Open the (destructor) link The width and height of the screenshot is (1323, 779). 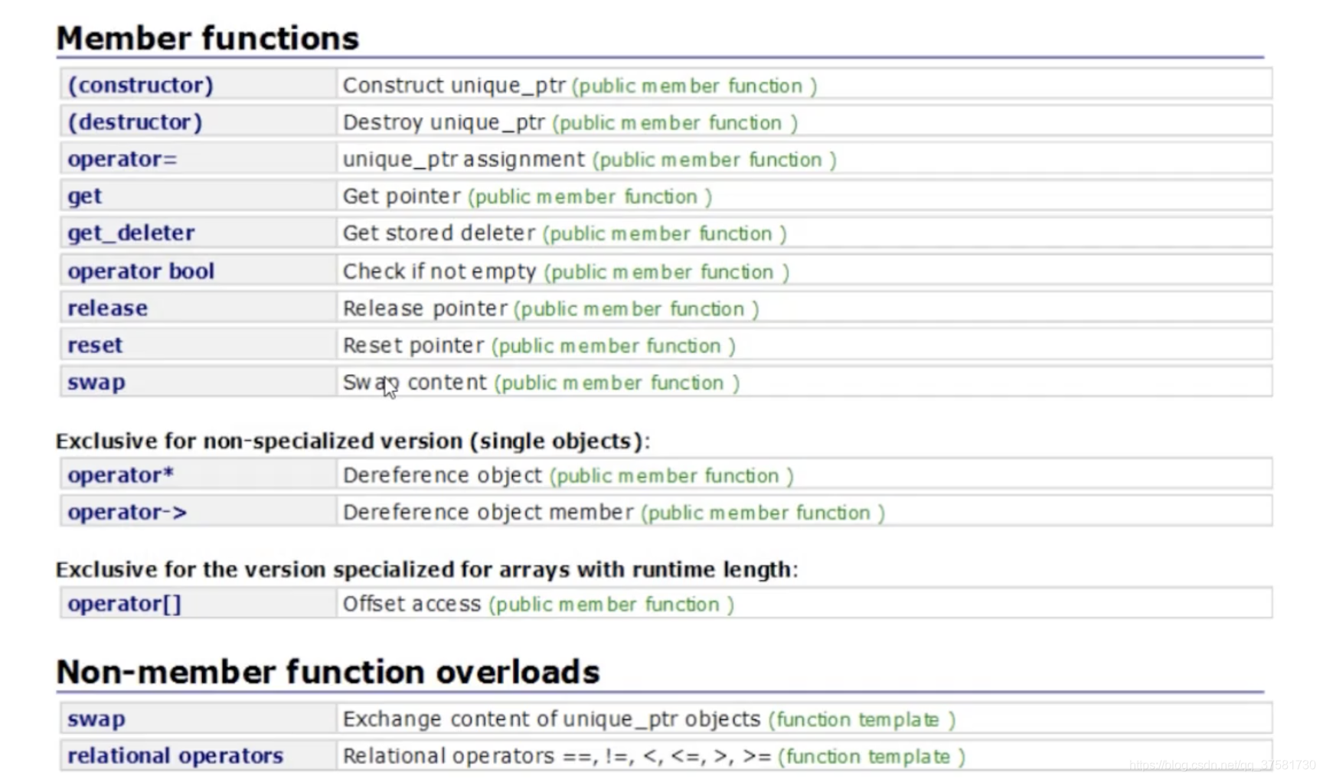click(x=135, y=122)
